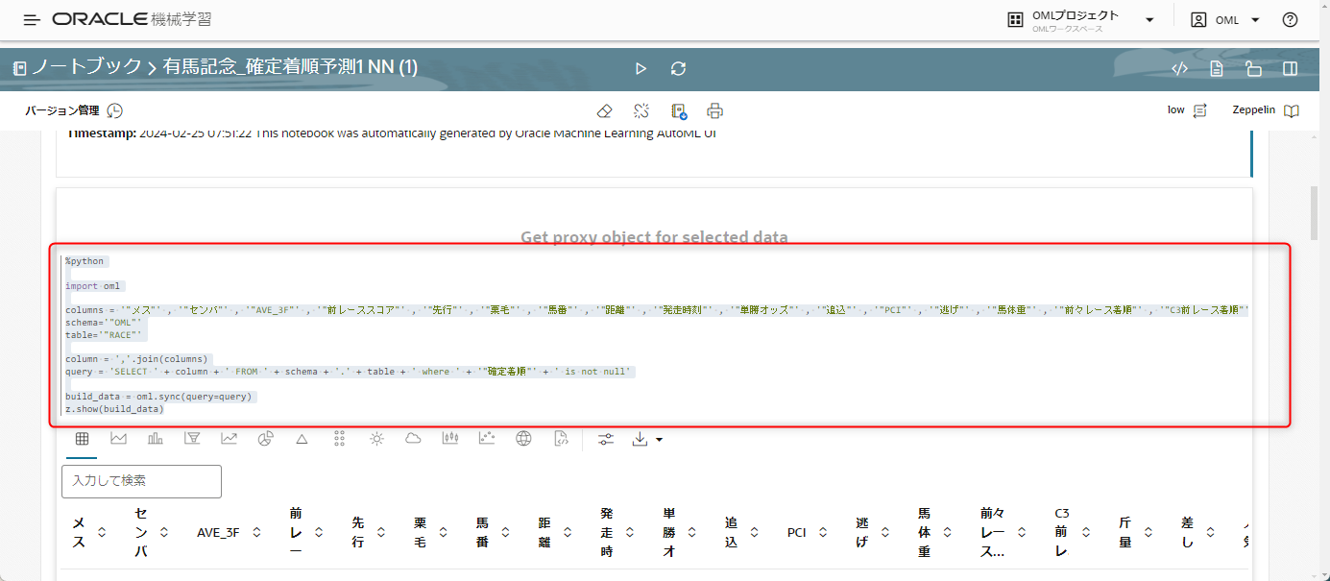Viewport: 1330px width, 581px height.
Task: Select tree map dots view icon
Action: [339, 439]
